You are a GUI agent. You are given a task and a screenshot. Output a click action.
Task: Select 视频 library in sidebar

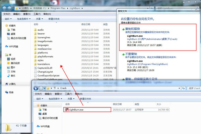pyautogui.click(x=13, y=59)
